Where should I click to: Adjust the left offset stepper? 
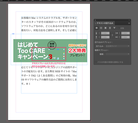click(x=120, y=33)
